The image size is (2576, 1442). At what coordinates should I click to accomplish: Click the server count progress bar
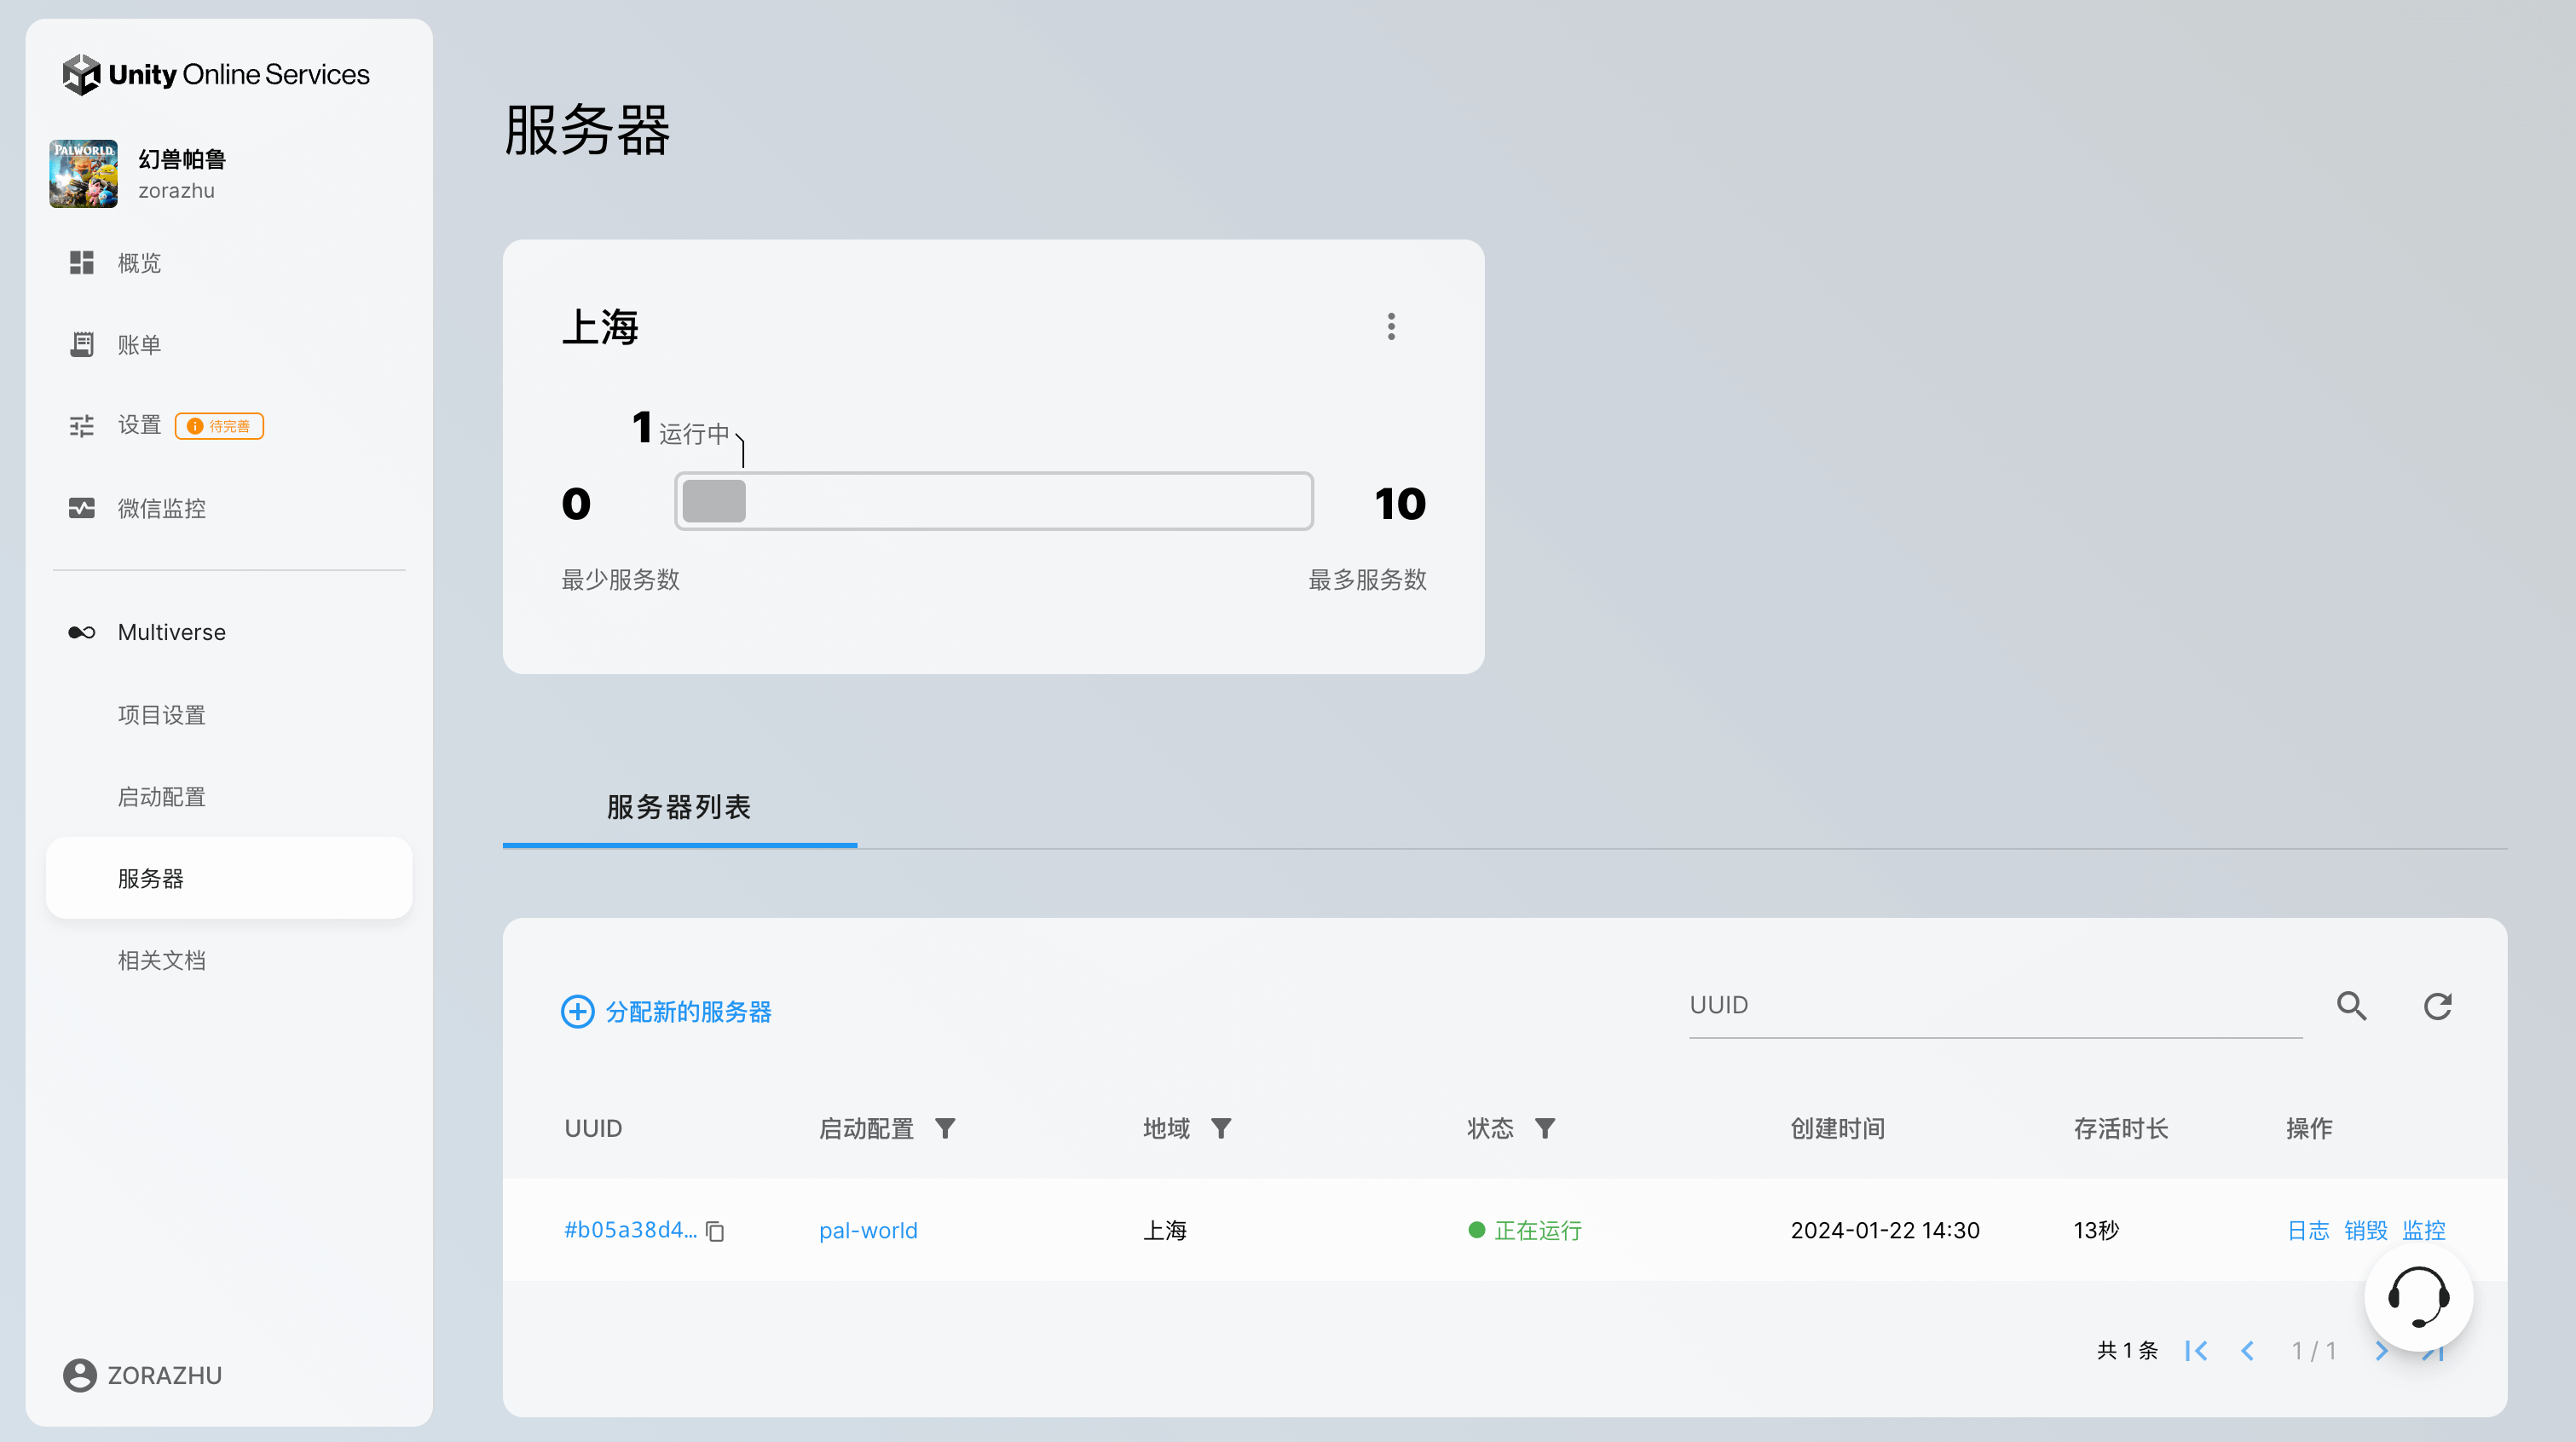point(993,501)
